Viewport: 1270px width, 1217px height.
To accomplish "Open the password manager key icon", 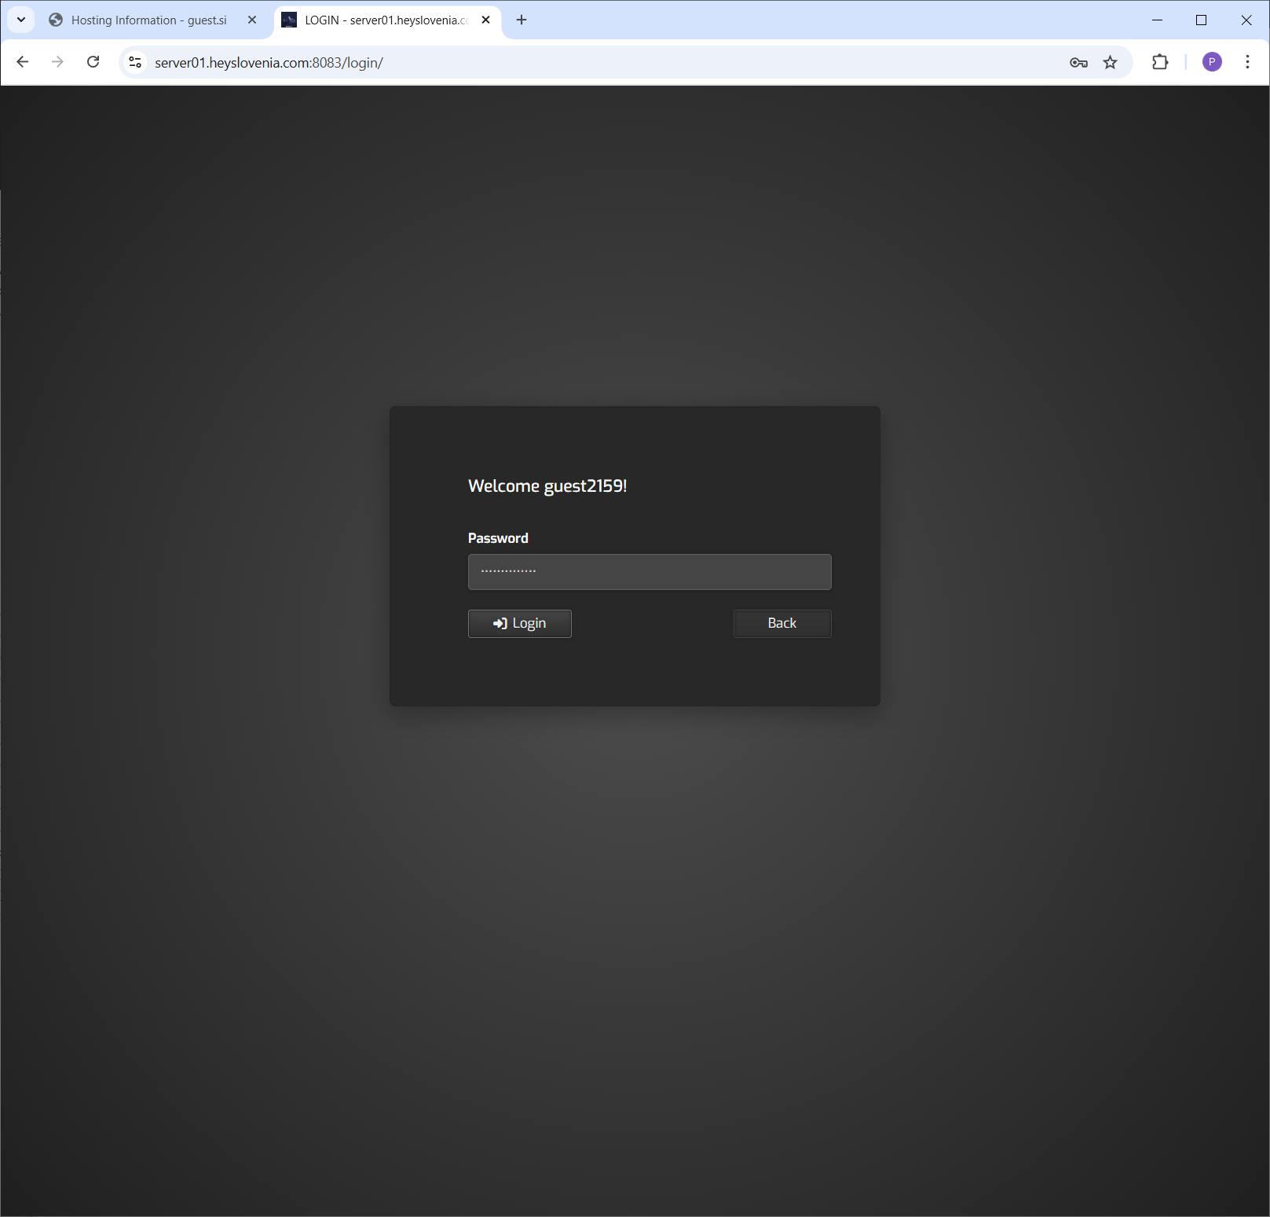I will [1078, 61].
